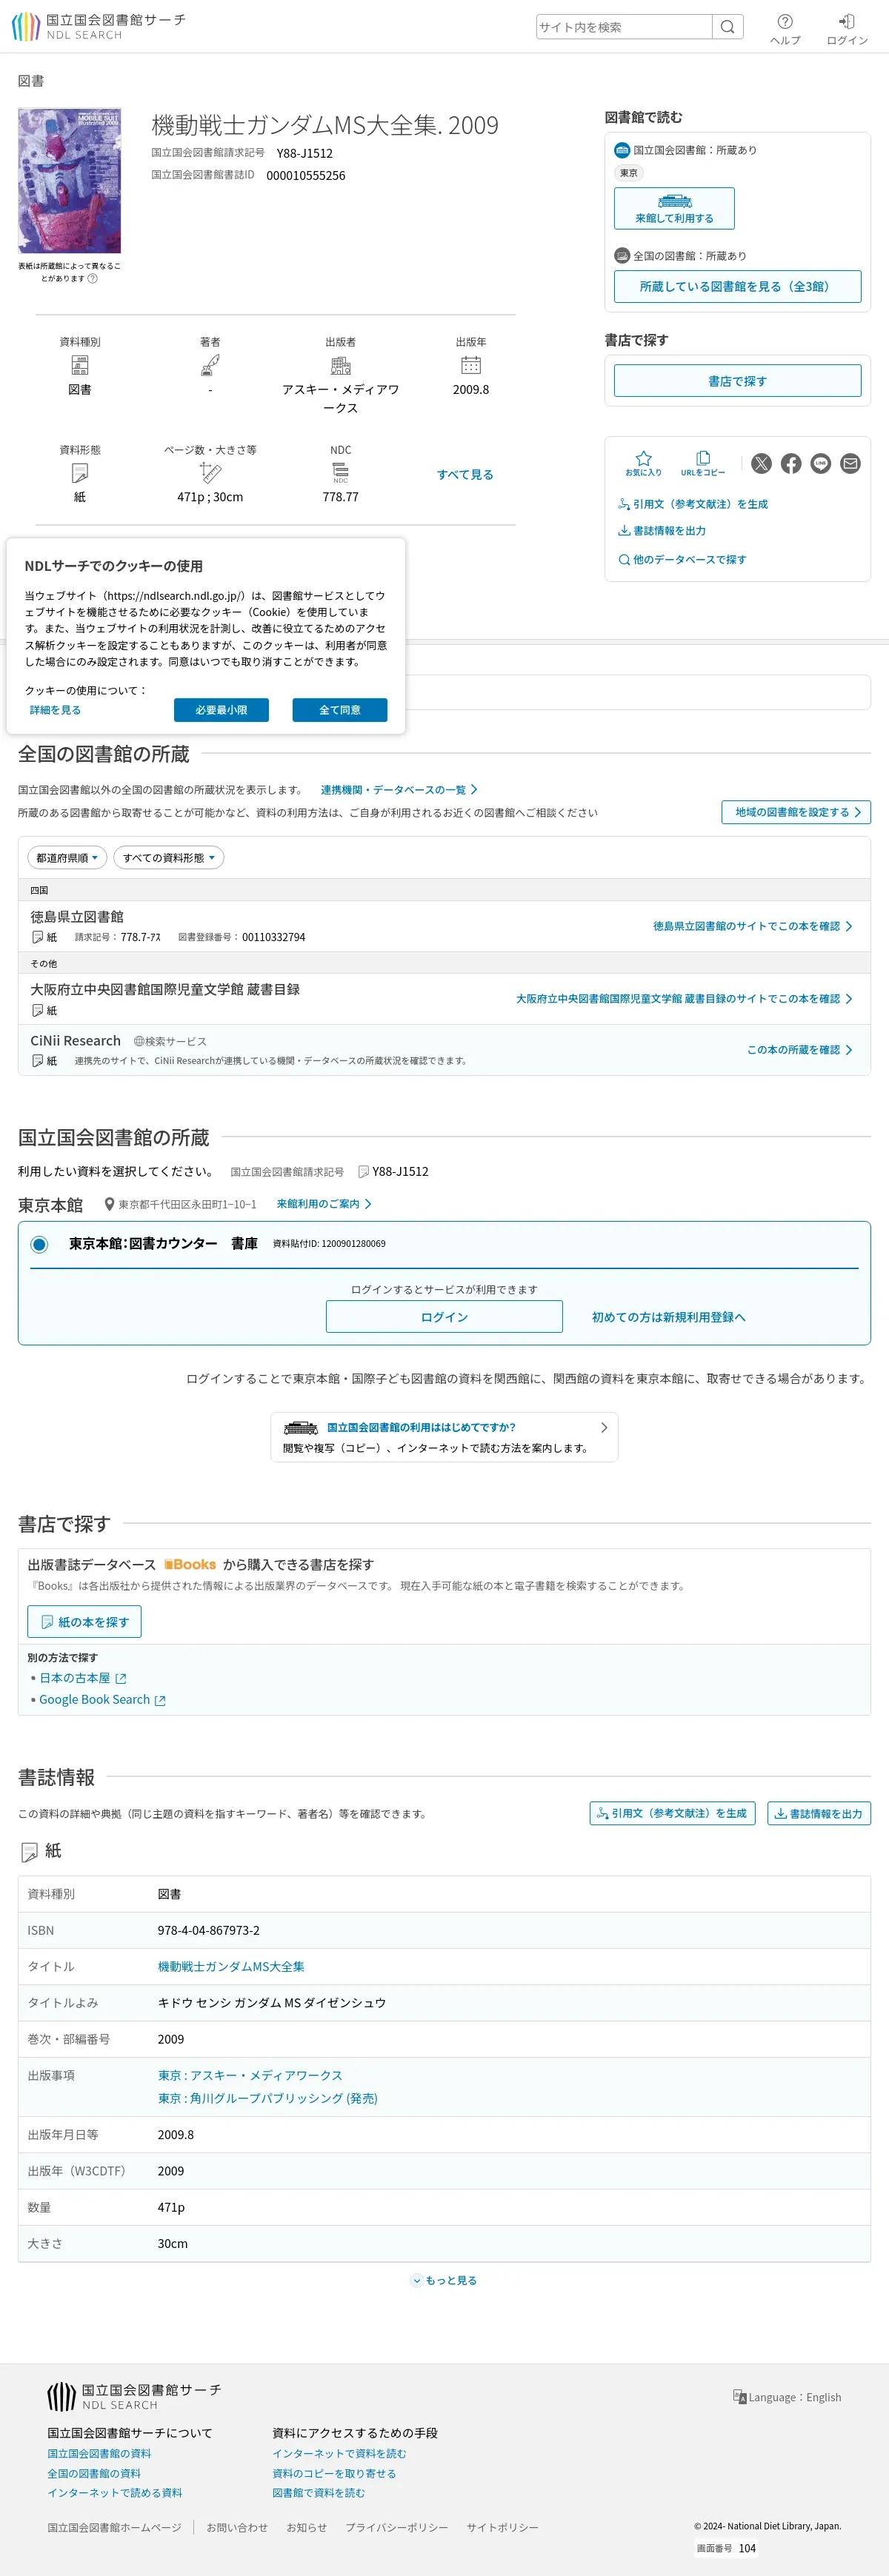
Task: Open footer お問い合わせ link
Action: [237, 2527]
